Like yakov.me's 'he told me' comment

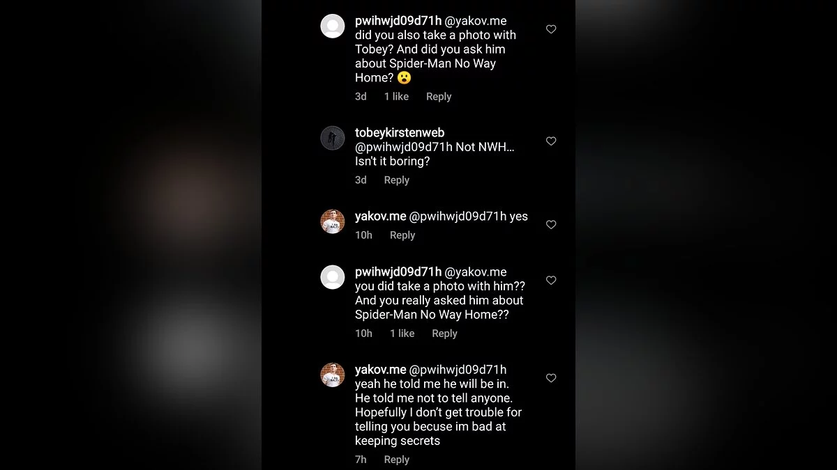click(x=551, y=378)
